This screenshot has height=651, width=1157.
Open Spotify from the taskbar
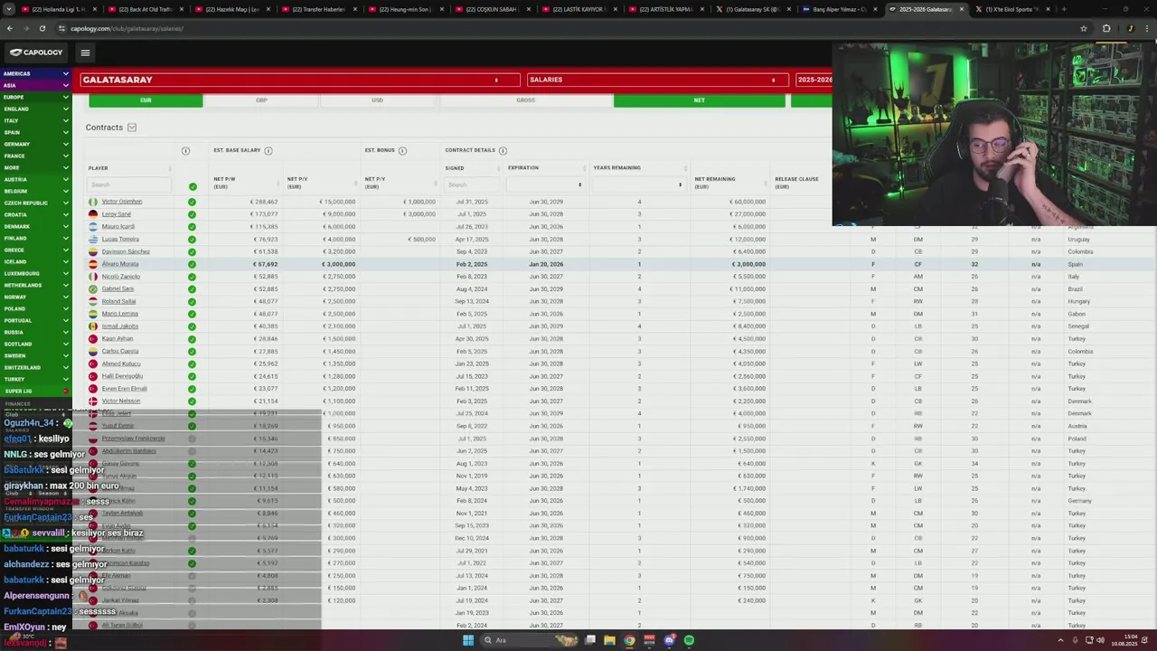(x=689, y=640)
